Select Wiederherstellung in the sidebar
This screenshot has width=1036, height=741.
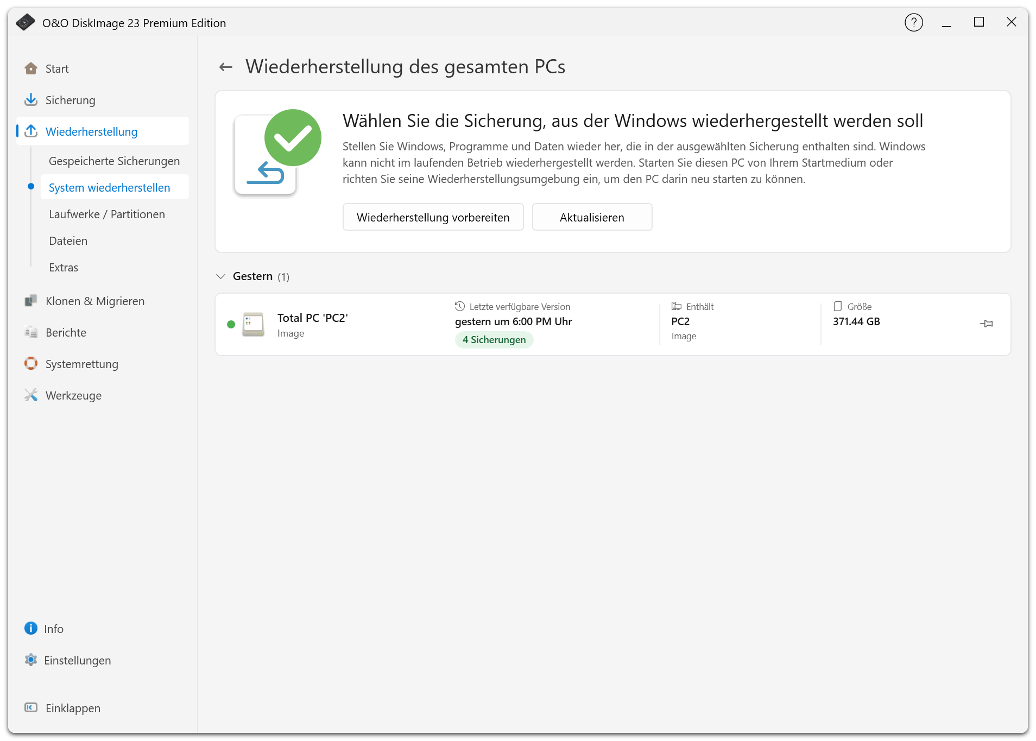point(103,131)
